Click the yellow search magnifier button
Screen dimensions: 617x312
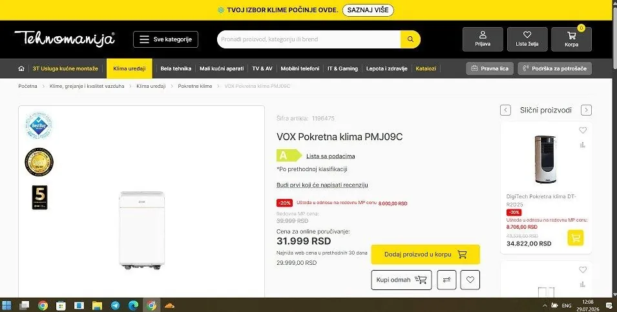[410, 39]
